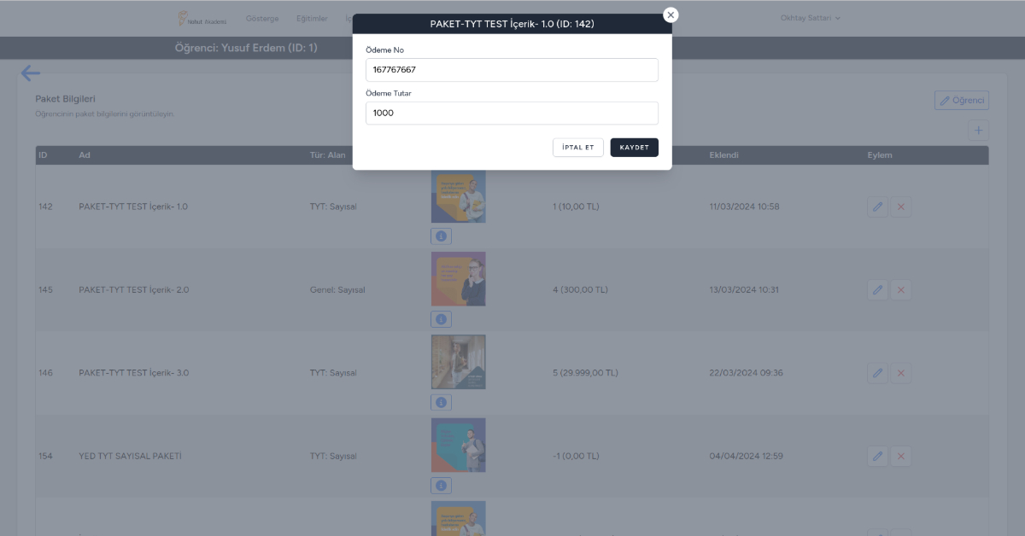Open info icon under package 145 image
Image resolution: width=1025 pixels, height=536 pixels.
pyautogui.click(x=441, y=319)
